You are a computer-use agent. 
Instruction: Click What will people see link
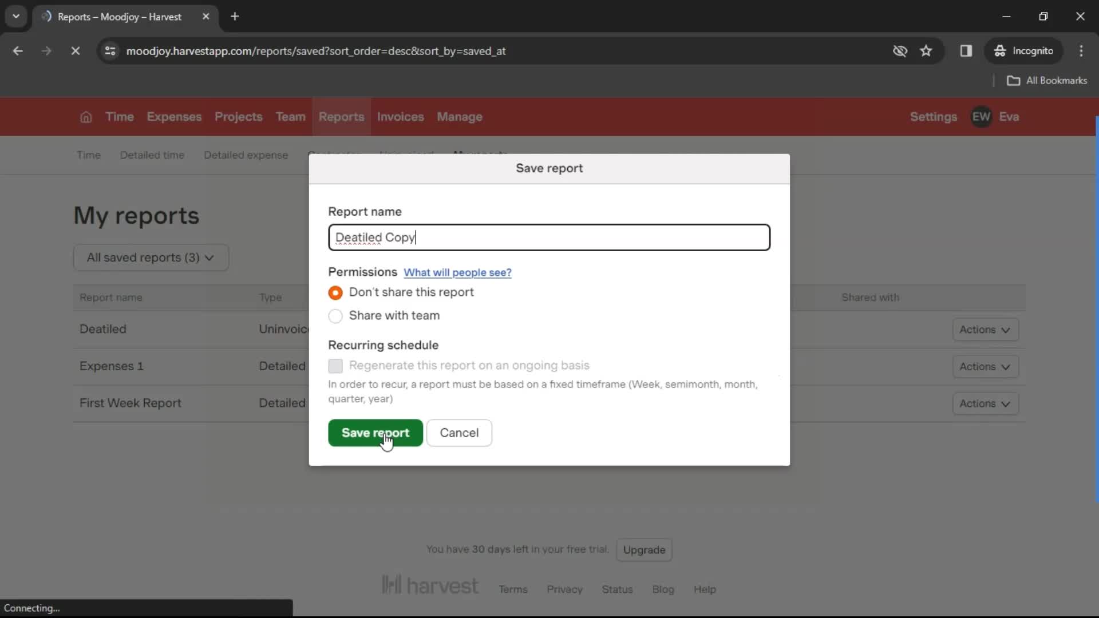pos(457,272)
